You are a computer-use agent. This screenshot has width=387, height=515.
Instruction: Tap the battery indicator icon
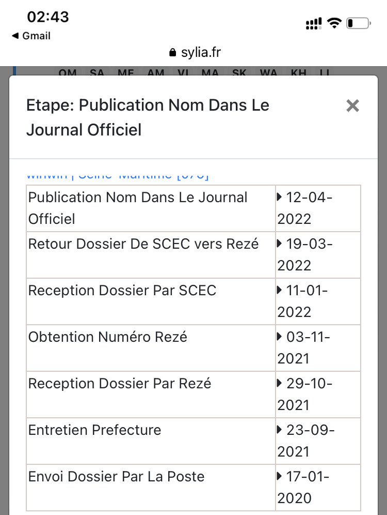click(359, 23)
